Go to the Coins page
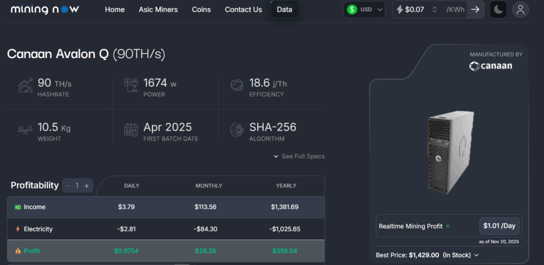This screenshot has height=265, width=544. coord(201,10)
